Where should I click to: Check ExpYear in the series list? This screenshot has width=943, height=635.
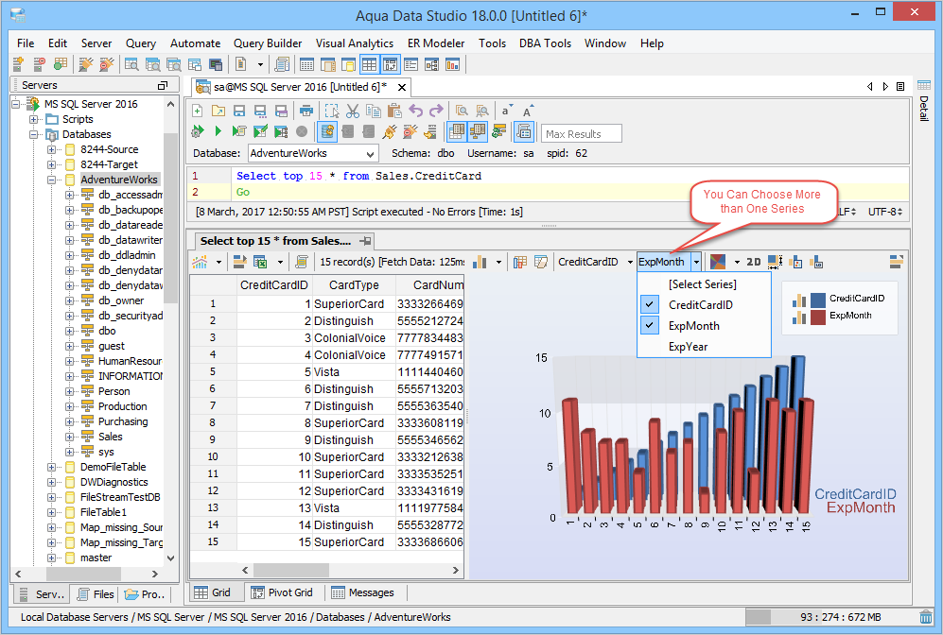point(688,347)
